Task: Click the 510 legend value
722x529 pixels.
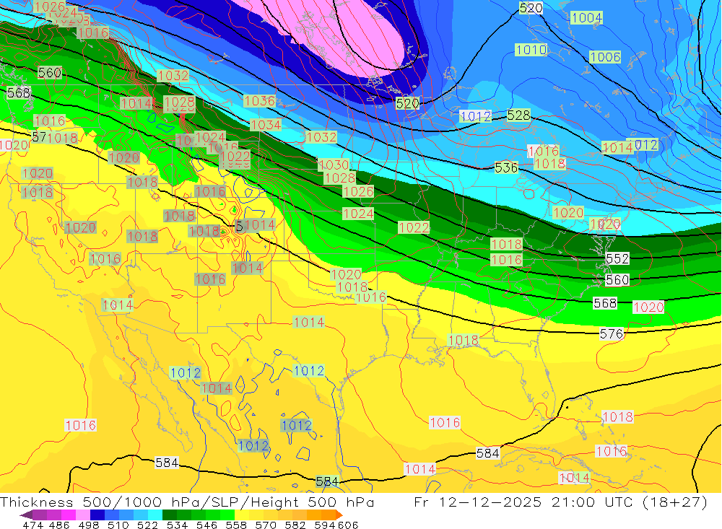Action: coord(118,525)
